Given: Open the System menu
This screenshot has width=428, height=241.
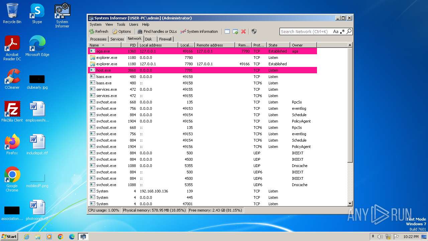Looking at the screenshot, I should [95, 24].
